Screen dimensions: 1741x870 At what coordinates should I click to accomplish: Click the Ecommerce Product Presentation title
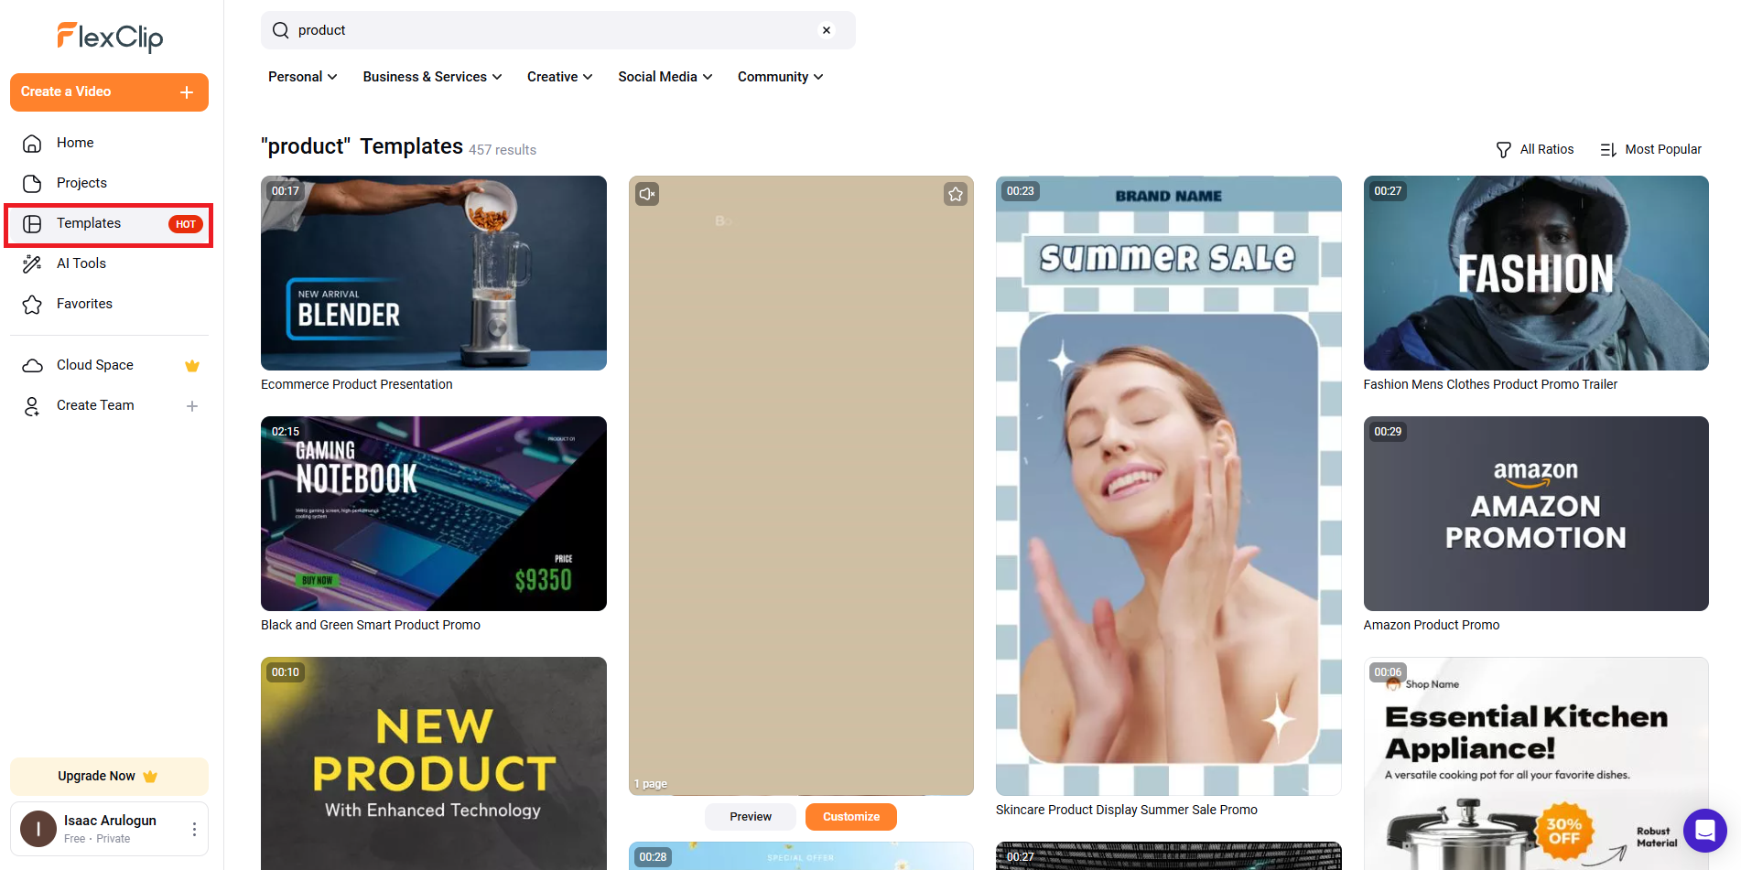(x=357, y=384)
